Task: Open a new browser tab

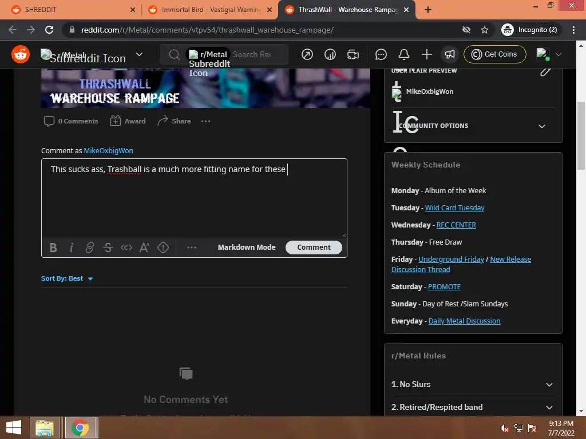Action: (x=428, y=10)
